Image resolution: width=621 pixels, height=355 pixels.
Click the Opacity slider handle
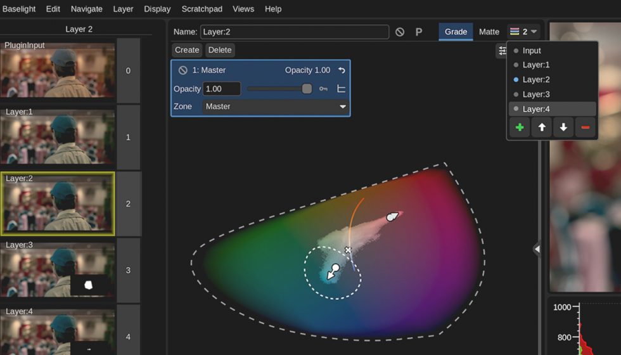pyautogui.click(x=307, y=89)
